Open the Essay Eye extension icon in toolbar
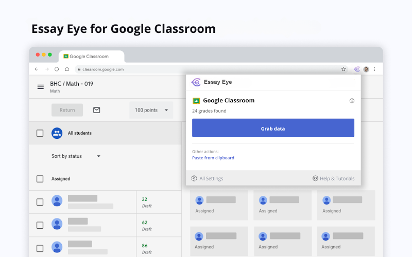Screen dimensions: 412x257 coord(356,69)
